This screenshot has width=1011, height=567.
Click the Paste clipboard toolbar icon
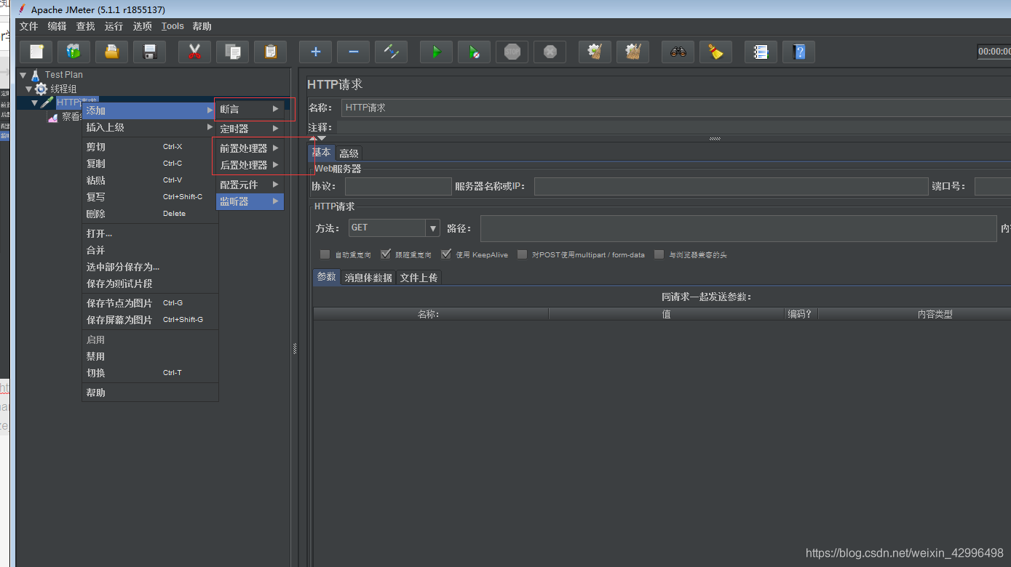coord(271,52)
